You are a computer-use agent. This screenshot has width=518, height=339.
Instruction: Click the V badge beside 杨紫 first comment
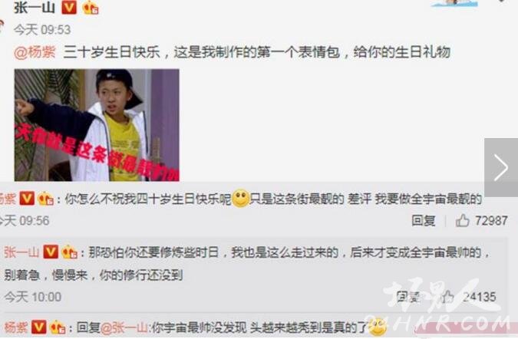pyautogui.click(x=27, y=199)
